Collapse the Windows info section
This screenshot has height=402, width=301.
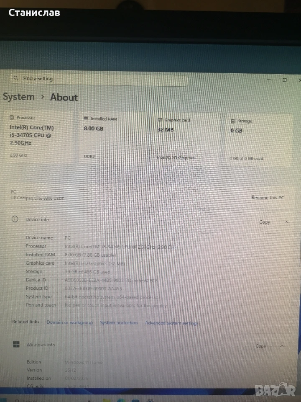pyautogui.click(x=282, y=346)
